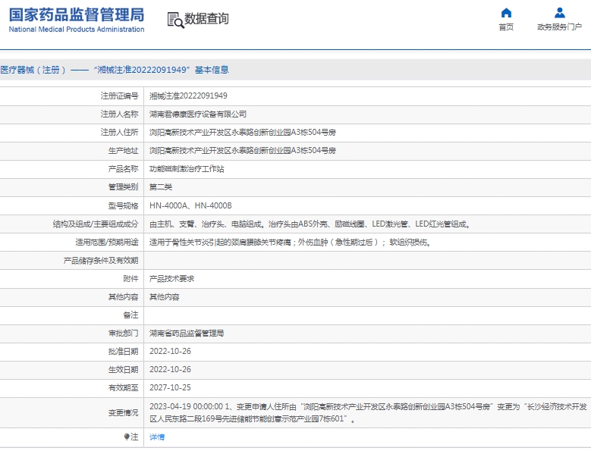591x451 pixels.
Task: Click the 首页 text link
Action: (506, 27)
